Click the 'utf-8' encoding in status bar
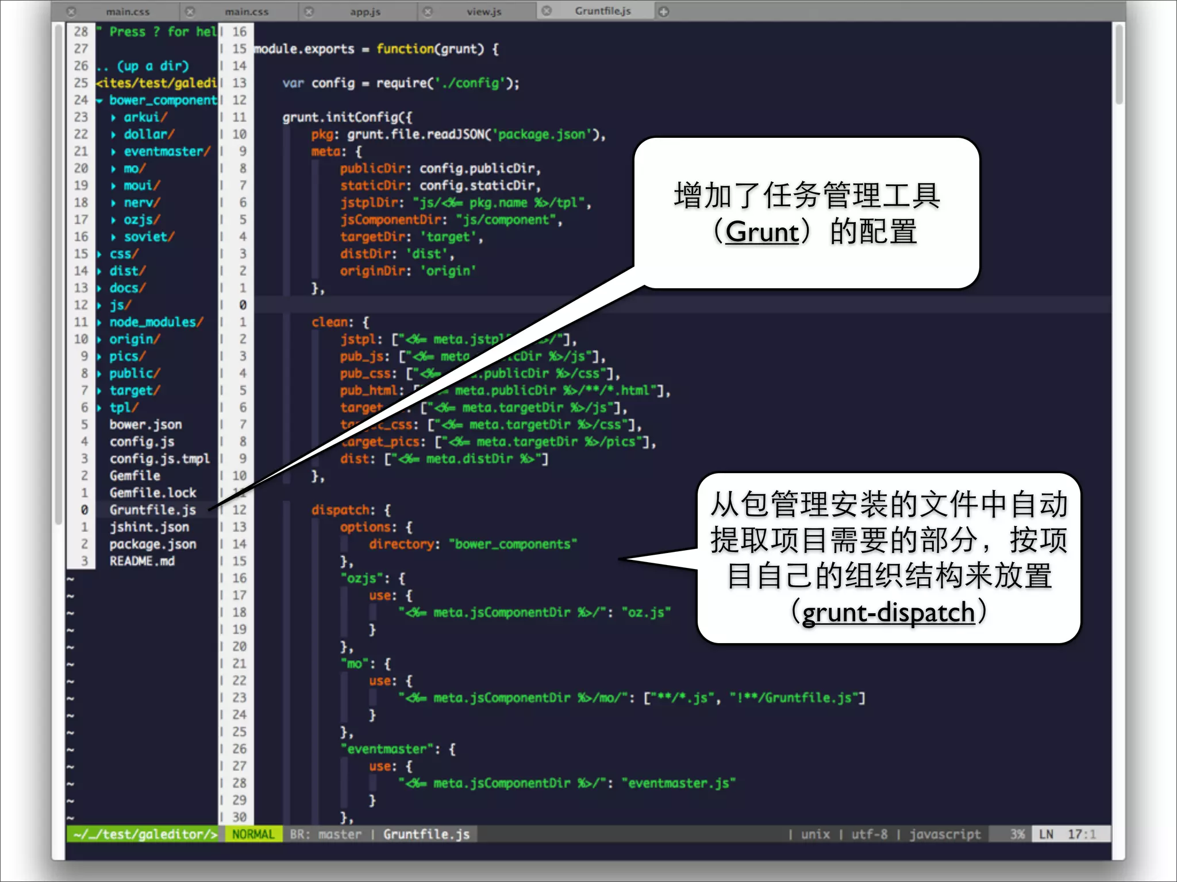This screenshot has width=1177, height=882. pos(870,835)
